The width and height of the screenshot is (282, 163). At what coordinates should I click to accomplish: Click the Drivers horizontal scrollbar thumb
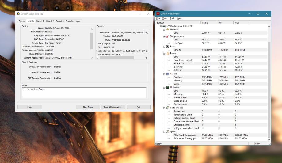tap(117, 58)
